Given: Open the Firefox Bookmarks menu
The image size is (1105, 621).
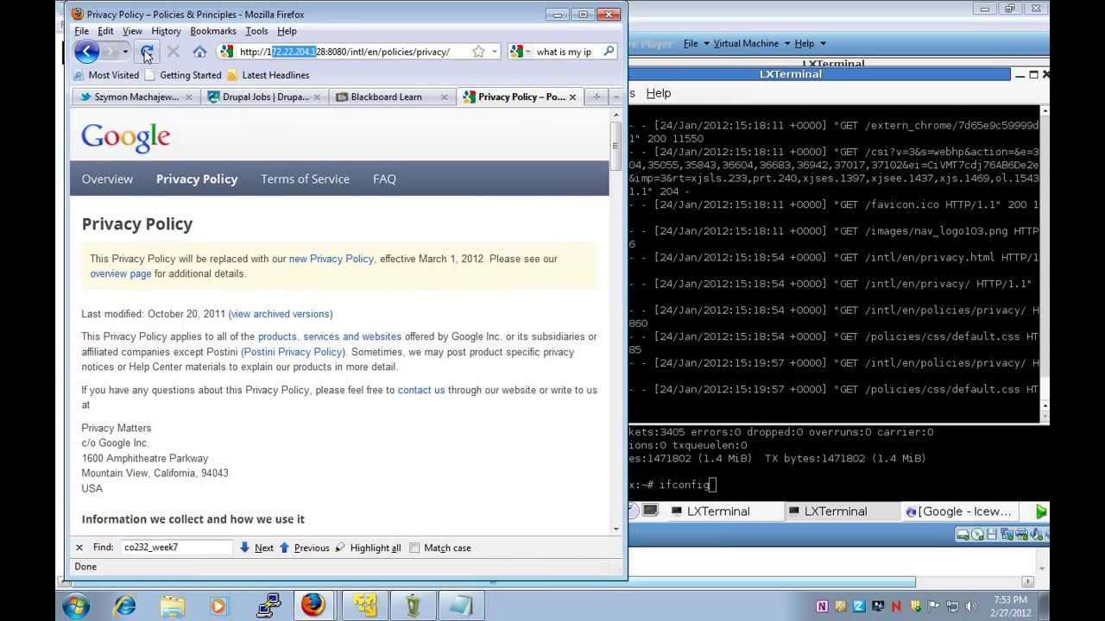Looking at the screenshot, I should tap(213, 31).
